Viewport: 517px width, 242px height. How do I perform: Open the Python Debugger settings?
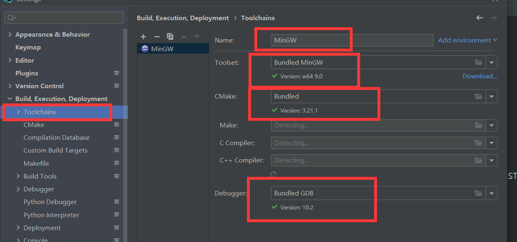(50, 202)
